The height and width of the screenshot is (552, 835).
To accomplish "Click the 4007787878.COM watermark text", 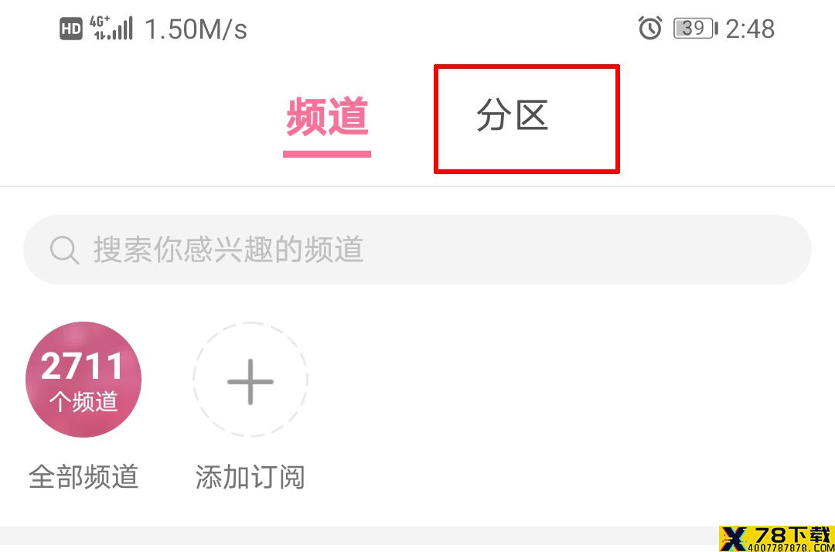I will tap(792, 547).
